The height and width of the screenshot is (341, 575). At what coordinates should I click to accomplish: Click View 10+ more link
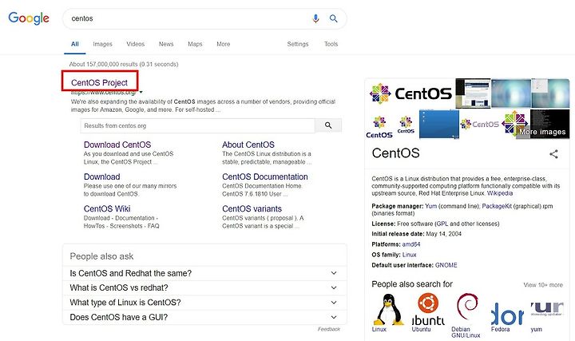tap(543, 285)
